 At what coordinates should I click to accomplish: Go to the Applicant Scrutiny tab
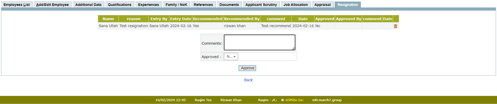point(261,5)
